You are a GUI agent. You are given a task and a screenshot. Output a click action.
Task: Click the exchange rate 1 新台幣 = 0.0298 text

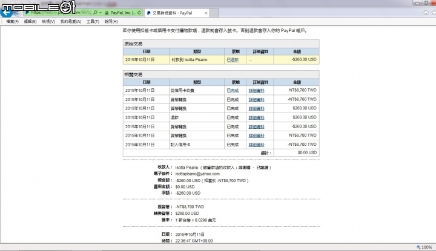(196, 220)
